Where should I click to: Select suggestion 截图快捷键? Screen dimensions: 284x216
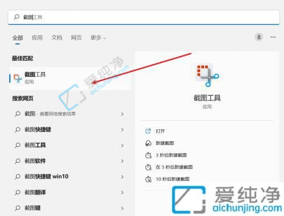(x=38, y=130)
